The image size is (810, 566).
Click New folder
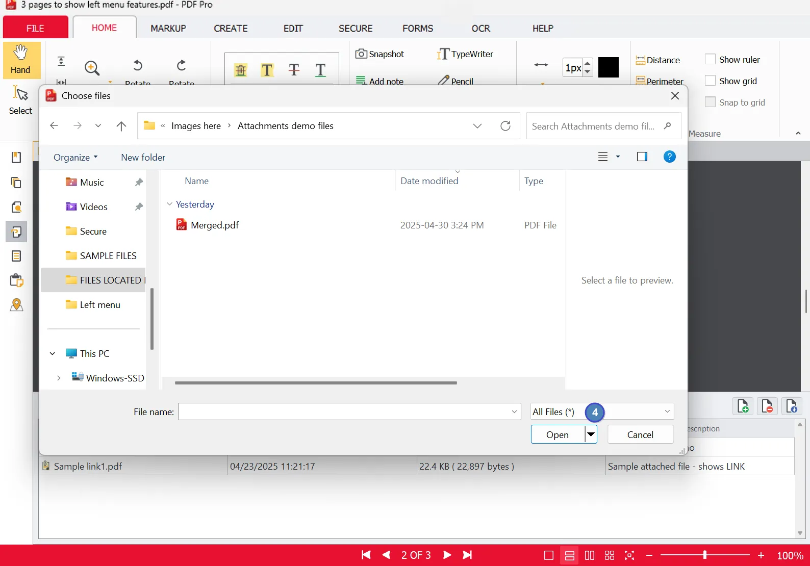[x=143, y=157]
